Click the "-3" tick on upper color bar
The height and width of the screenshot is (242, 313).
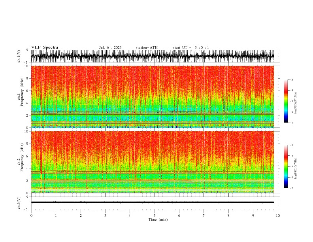pos(291,79)
